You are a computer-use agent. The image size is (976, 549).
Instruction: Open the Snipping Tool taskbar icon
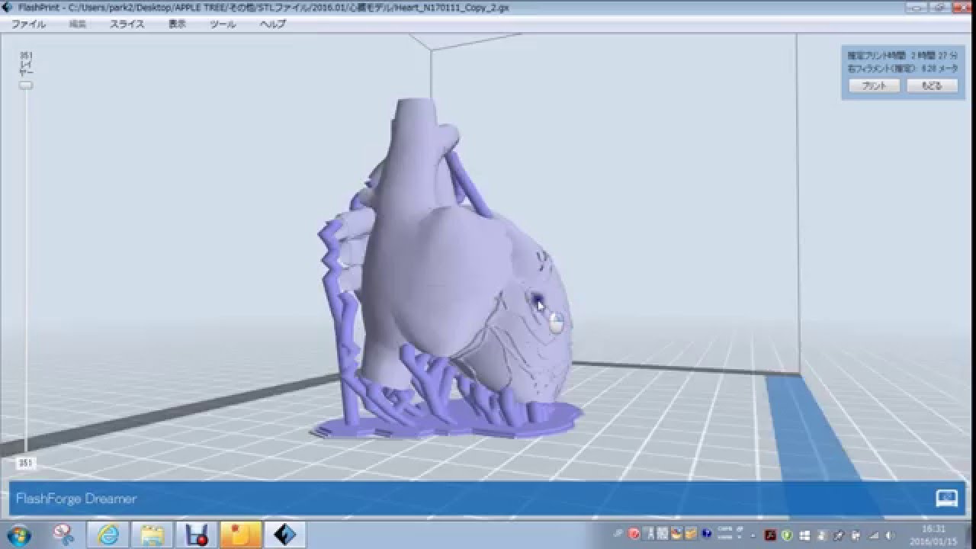(64, 534)
